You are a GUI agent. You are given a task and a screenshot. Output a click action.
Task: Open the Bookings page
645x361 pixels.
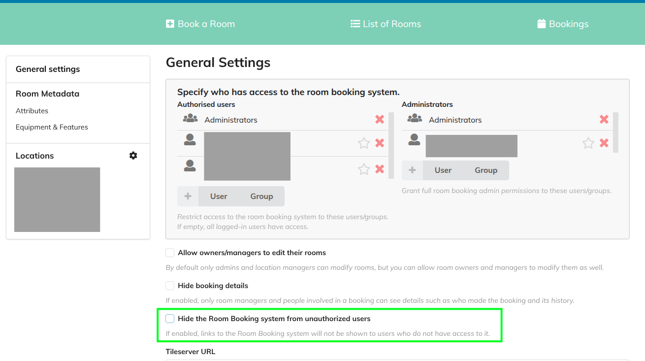pos(563,24)
